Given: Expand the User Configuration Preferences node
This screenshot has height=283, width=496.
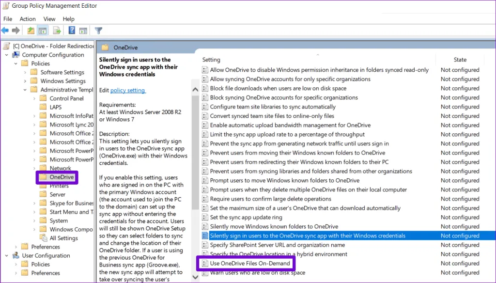Looking at the screenshot, I should [16, 273].
